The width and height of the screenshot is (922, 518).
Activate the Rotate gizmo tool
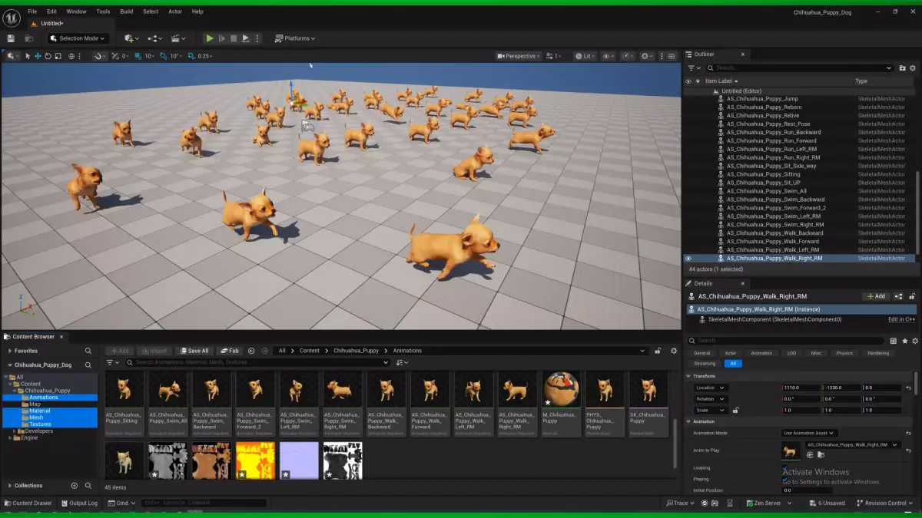coord(48,56)
